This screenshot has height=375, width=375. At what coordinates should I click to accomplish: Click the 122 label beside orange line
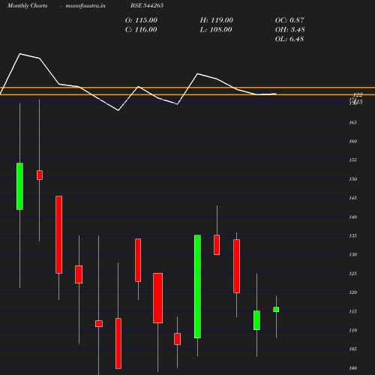358,94
